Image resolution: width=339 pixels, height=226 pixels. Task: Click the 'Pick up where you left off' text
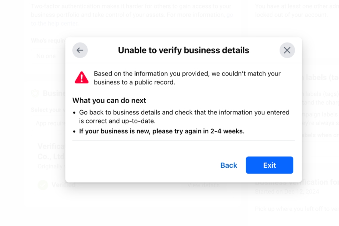297,209
